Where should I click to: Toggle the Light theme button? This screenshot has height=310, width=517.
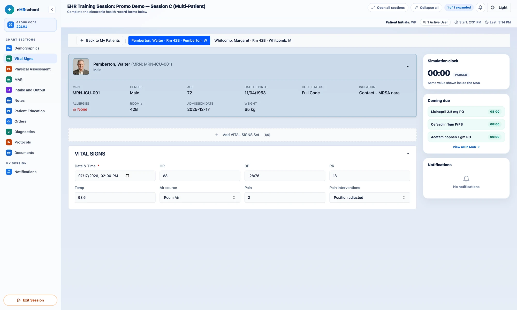pyautogui.click(x=499, y=7)
